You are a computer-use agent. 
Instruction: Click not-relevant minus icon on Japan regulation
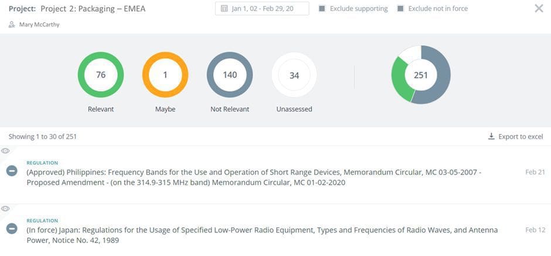click(x=12, y=229)
